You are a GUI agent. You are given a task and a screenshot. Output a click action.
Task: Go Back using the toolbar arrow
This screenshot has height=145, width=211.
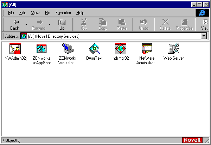point(15,25)
